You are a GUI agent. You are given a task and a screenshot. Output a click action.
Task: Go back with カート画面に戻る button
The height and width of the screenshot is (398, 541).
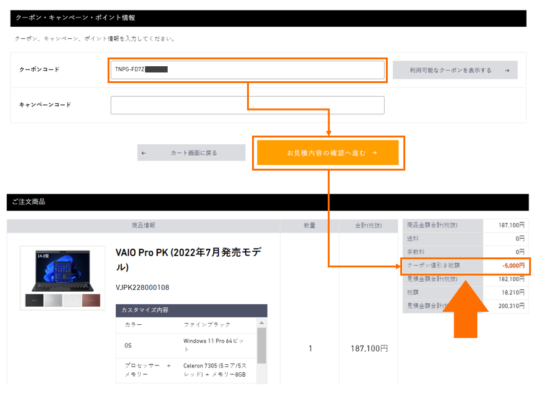tap(191, 152)
